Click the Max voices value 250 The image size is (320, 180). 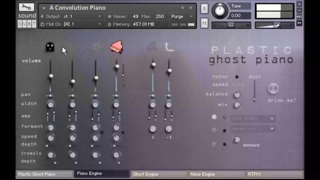coord(159,16)
